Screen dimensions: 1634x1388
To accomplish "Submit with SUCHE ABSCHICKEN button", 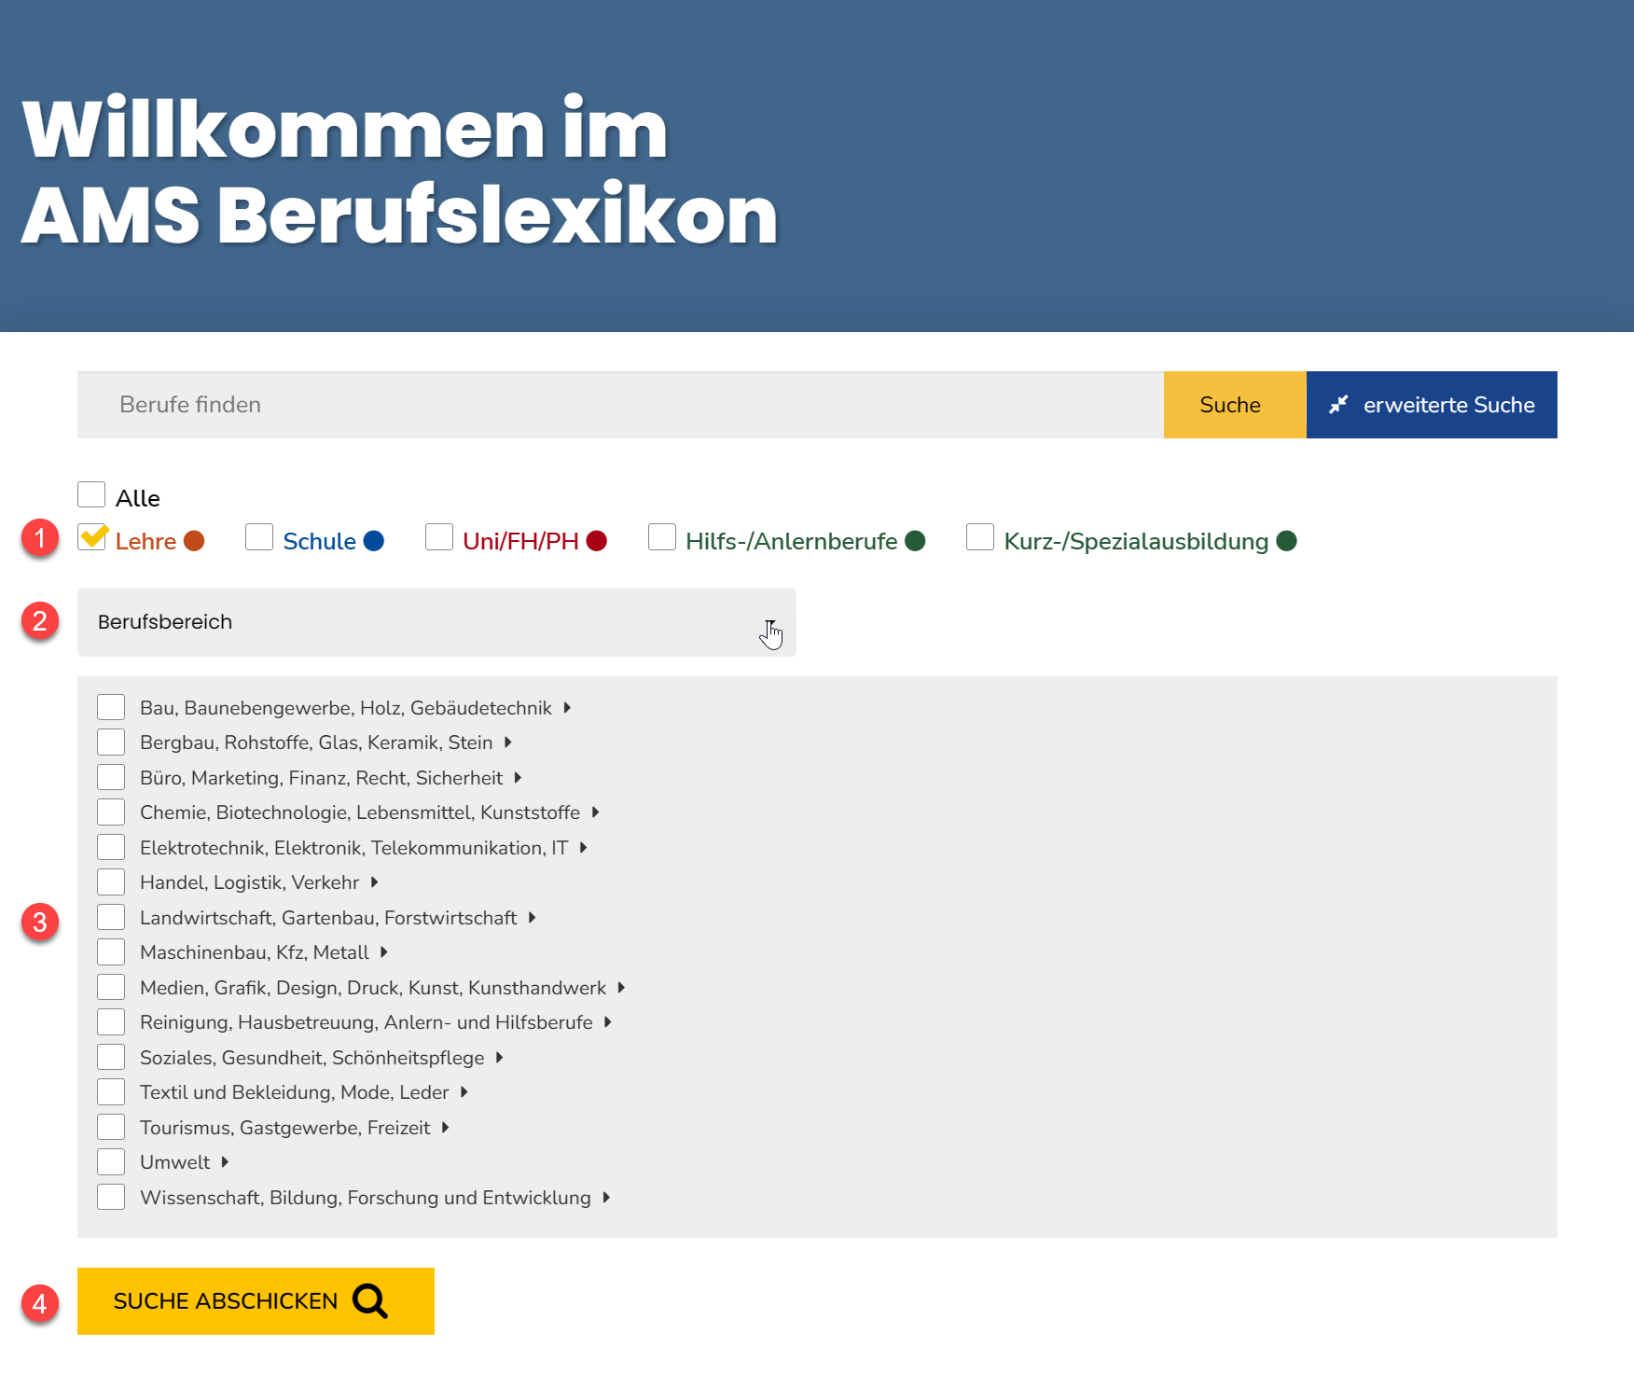I will [x=256, y=1301].
